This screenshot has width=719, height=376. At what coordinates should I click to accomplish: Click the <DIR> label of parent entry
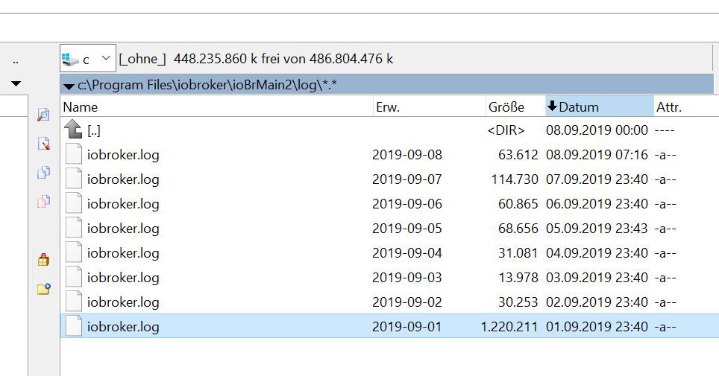506,130
